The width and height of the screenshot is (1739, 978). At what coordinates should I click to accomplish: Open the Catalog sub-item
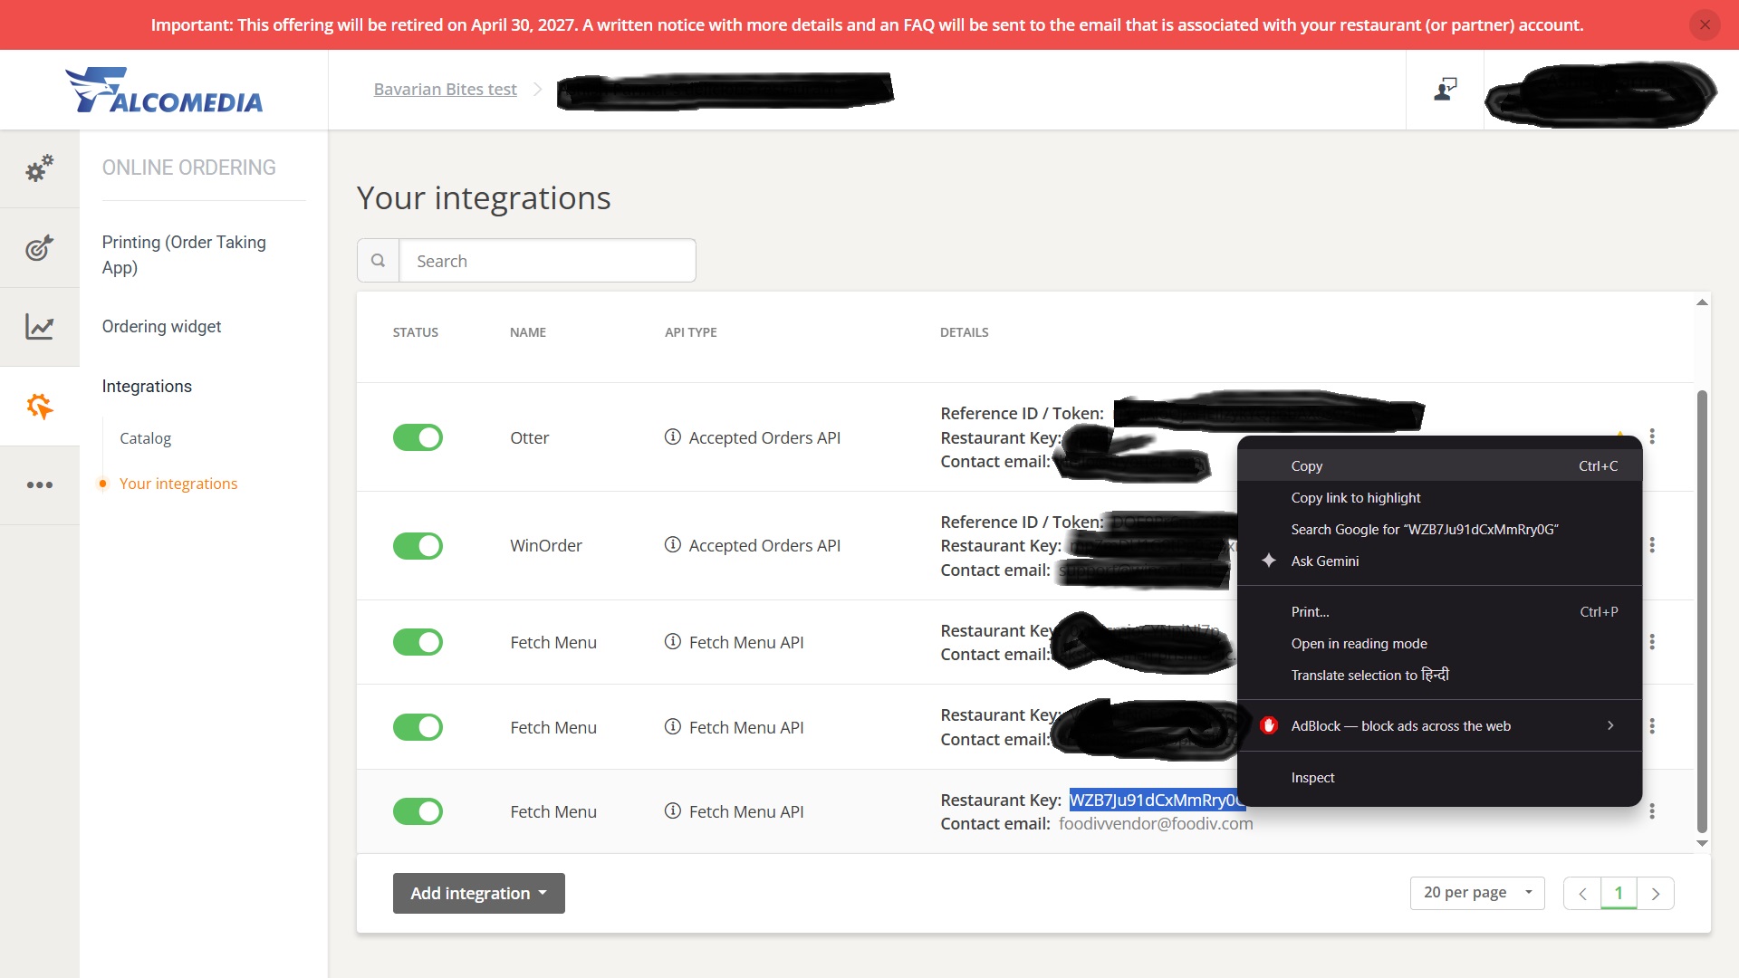(145, 437)
